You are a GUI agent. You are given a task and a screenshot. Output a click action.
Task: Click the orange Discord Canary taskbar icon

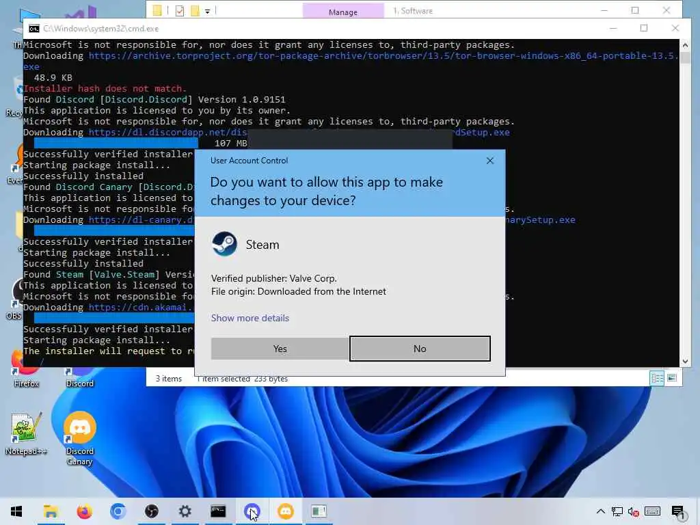[x=286, y=511]
